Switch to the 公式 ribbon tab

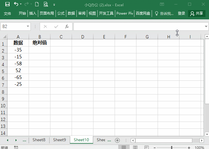61,13
